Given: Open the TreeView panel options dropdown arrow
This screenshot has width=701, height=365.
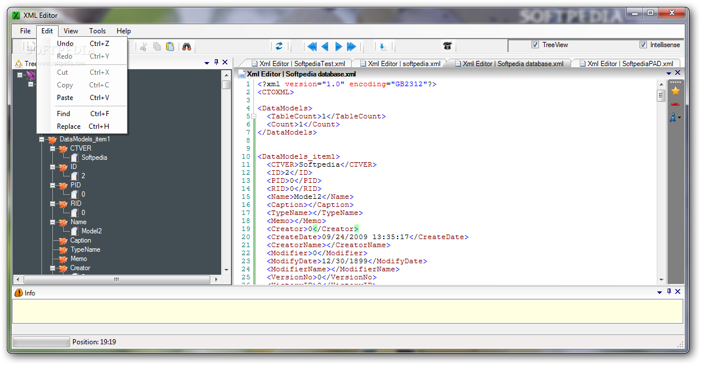Looking at the screenshot, I should (x=207, y=63).
